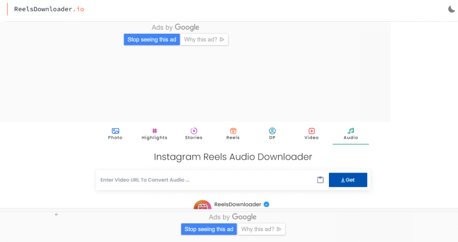
Task: Switch to the Reels tab
Action: (x=233, y=134)
